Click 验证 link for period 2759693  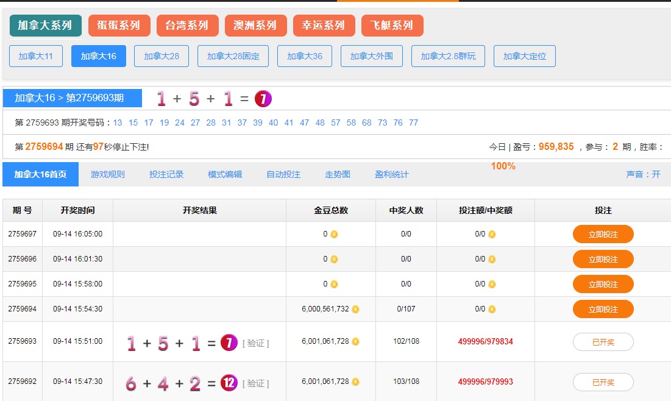[x=256, y=344]
